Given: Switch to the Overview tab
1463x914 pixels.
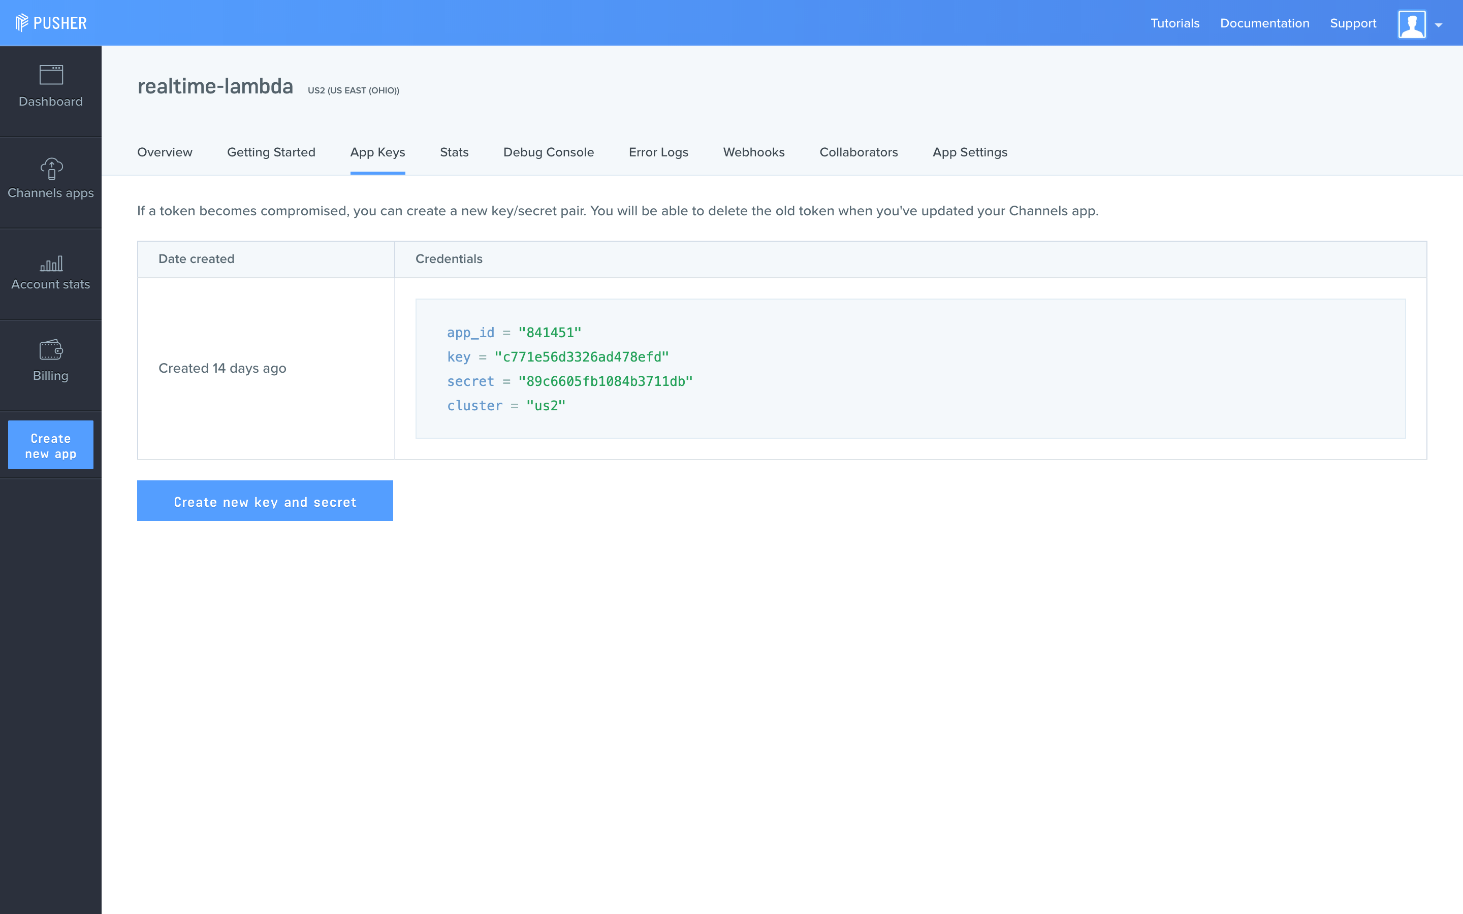Looking at the screenshot, I should (x=165, y=152).
